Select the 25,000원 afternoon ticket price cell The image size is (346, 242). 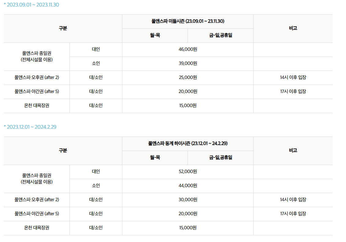point(188,78)
